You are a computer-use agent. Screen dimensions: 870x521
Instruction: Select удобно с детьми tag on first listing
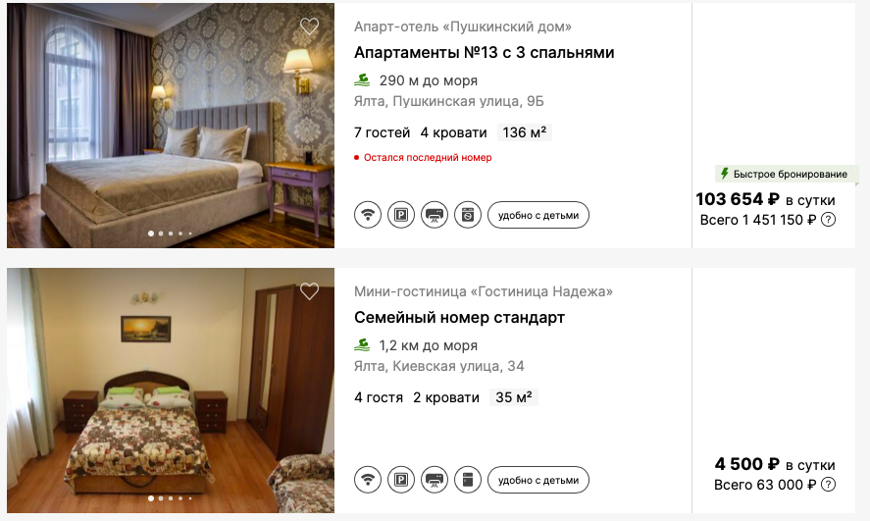[x=538, y=215]
